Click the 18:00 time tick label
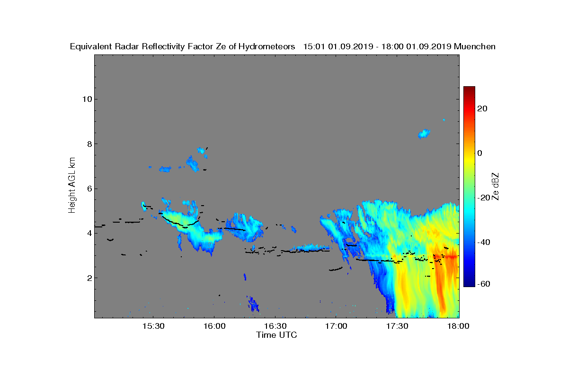 [x=458, y=326]
